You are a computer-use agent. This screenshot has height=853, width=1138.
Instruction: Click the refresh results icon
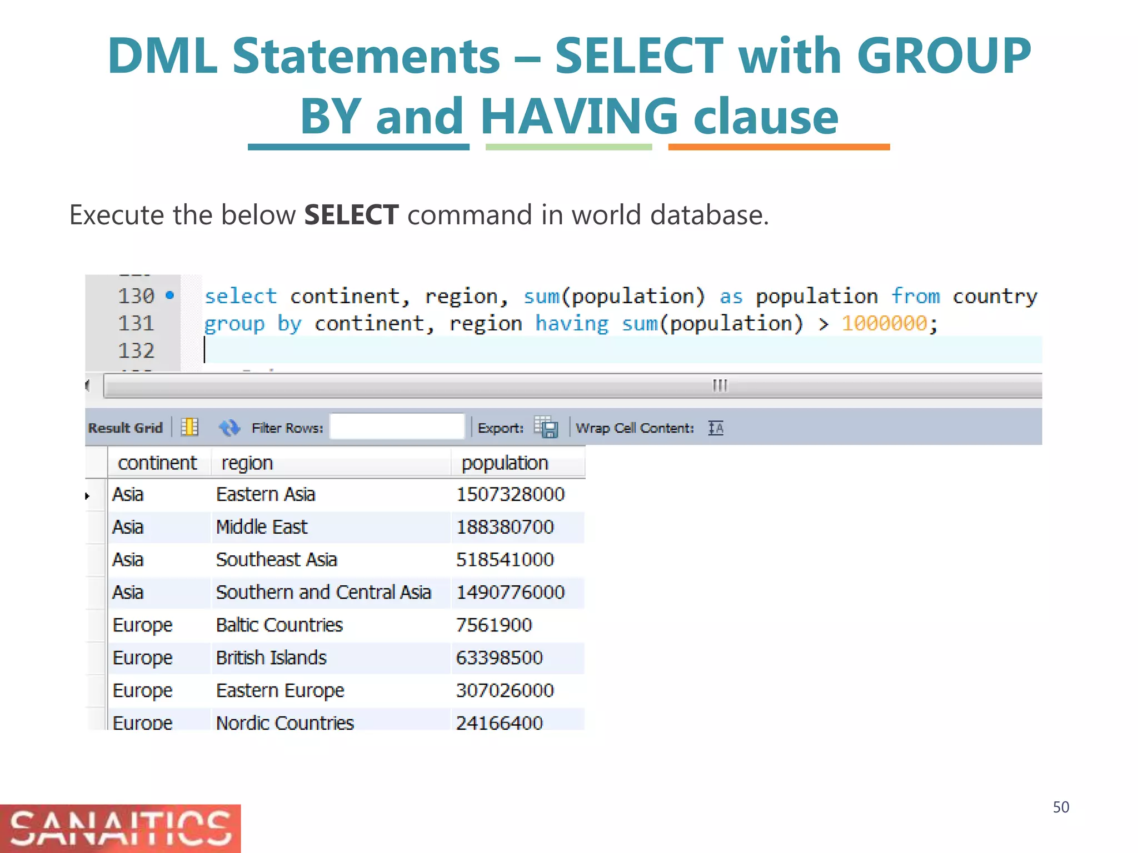(229, 428)
